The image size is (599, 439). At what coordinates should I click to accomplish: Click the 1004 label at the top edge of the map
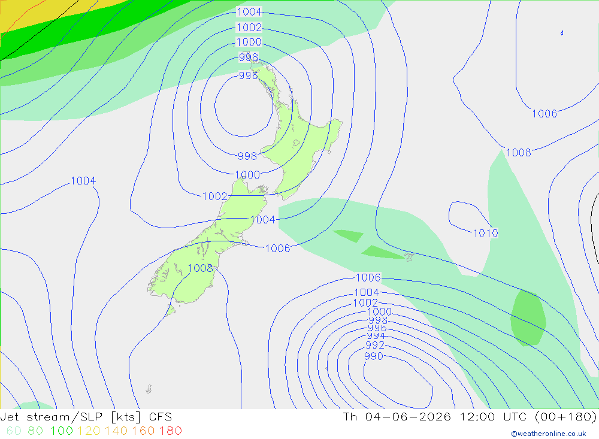coord(249,12)
